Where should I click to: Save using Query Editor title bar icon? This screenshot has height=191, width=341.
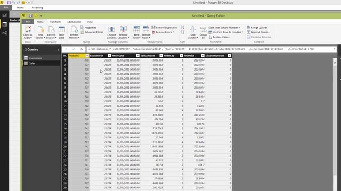point(30,15)
